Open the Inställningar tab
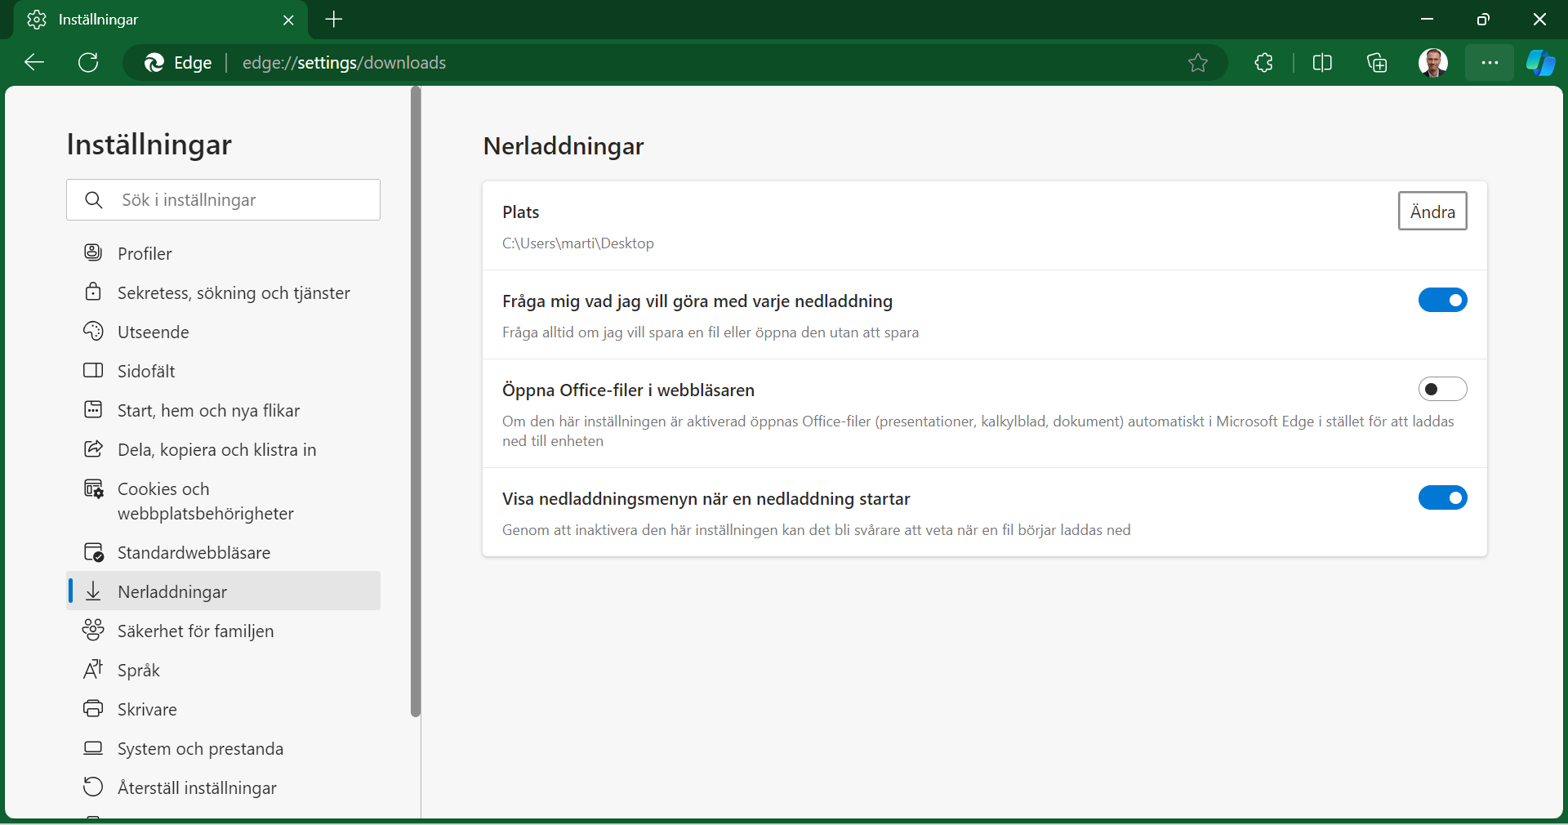The height and width of the screenshot is (825, 1568). pyautogui.click(x=147, y=20)
